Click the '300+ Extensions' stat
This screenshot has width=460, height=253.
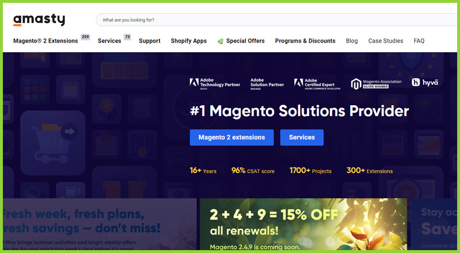click(x=370, y=171)
